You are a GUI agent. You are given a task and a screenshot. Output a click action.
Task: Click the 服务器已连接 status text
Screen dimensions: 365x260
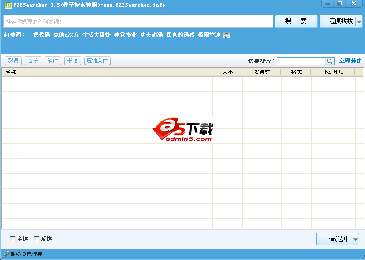click(26, 254)
